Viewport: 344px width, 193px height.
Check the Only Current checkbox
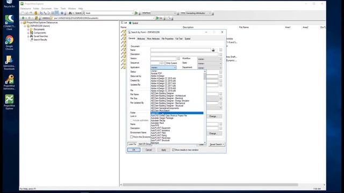tap(165, 63)
